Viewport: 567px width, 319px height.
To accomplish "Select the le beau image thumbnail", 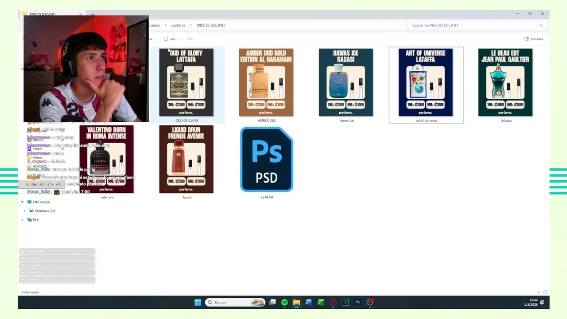I will pyautogui.click(x=505, y=82).
